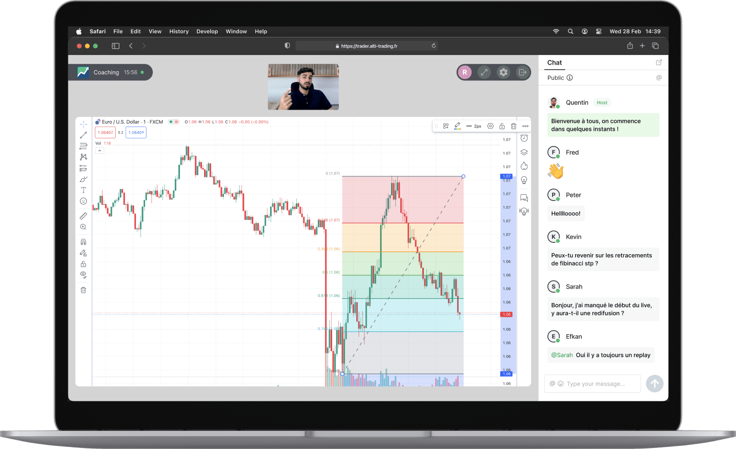The width and height of the screenshot is (736, 449).
Task: Click the blue buy price 1.06404
Action: 136,132
